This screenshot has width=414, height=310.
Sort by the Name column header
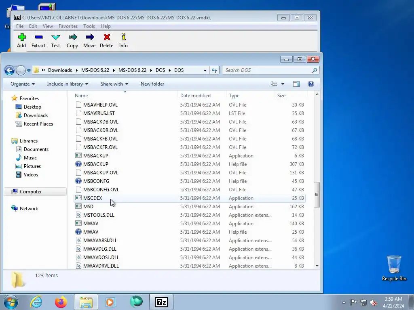point(125,95)
